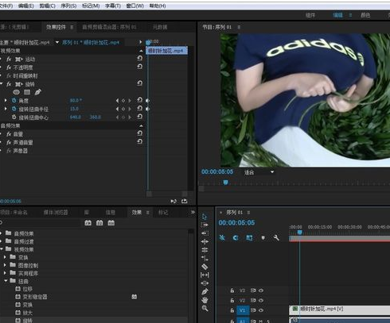The height and width of the screenshot is (323, 390).
Task: Collapse the 扭曲 effects folder
Action: click(6, 281)
